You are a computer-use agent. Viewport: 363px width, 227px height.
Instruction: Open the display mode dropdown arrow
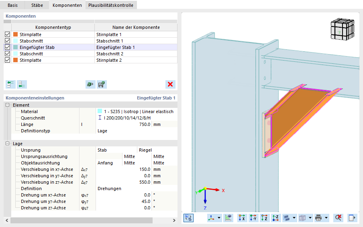point(294,218)
